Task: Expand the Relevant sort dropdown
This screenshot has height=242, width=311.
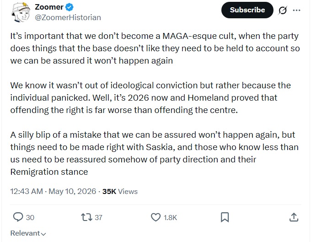Action: pyautogui.click(x=28, y=233)
